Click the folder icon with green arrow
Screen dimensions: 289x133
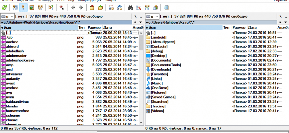pyautogui.click(x=51, y=8)
